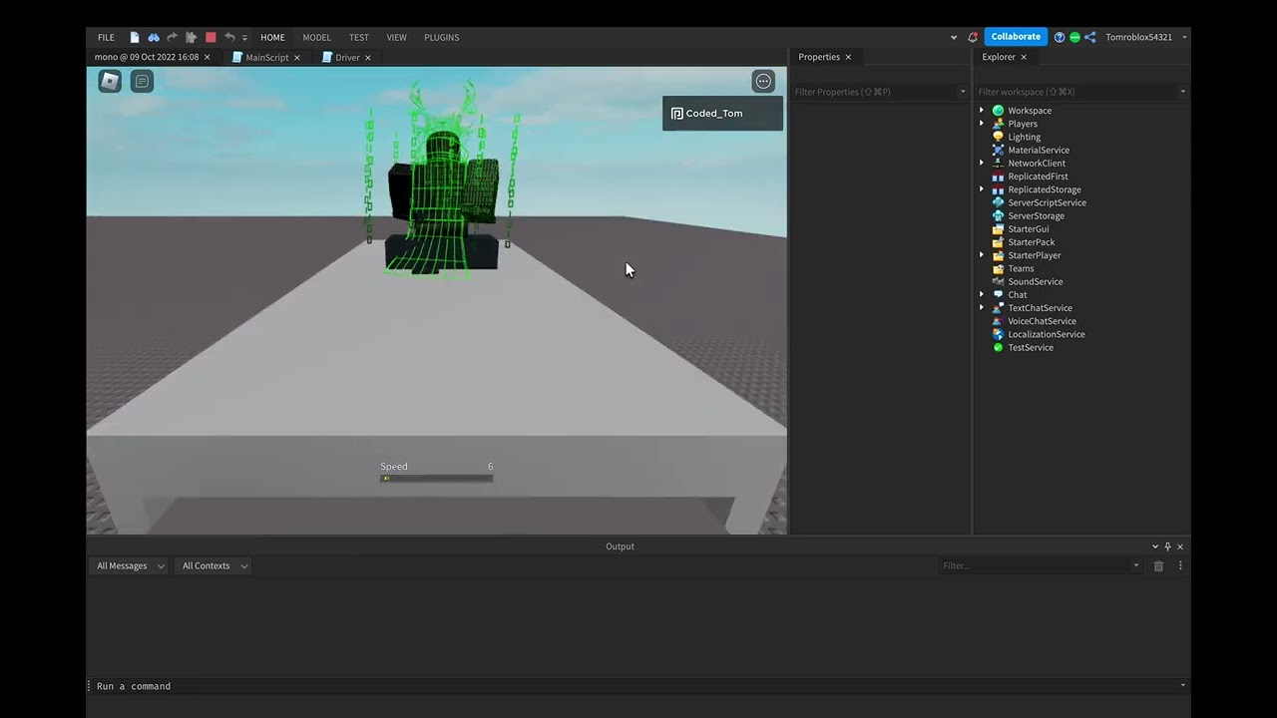Open the notifications bell icon
The height and width of the screenshot is (718, 1277).
tap(973, 37)
